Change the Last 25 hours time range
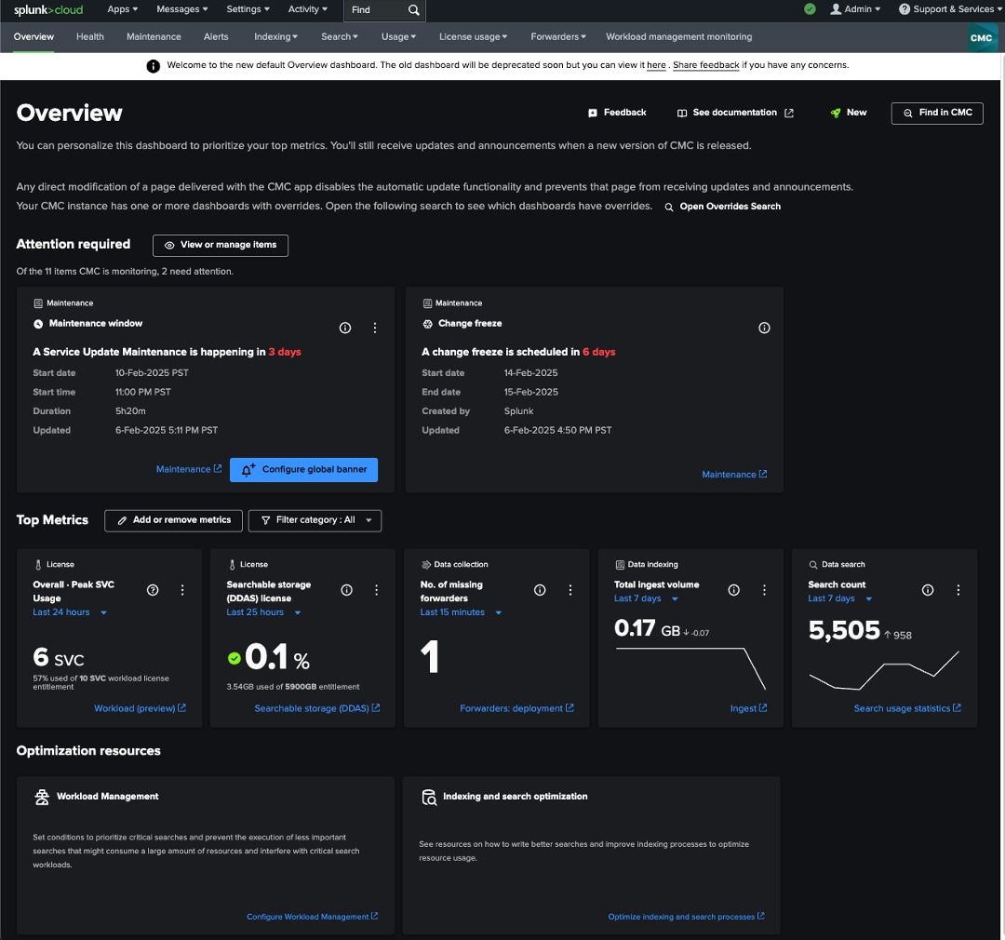This screenshot has height=940, width=1005. pos(263,612)
